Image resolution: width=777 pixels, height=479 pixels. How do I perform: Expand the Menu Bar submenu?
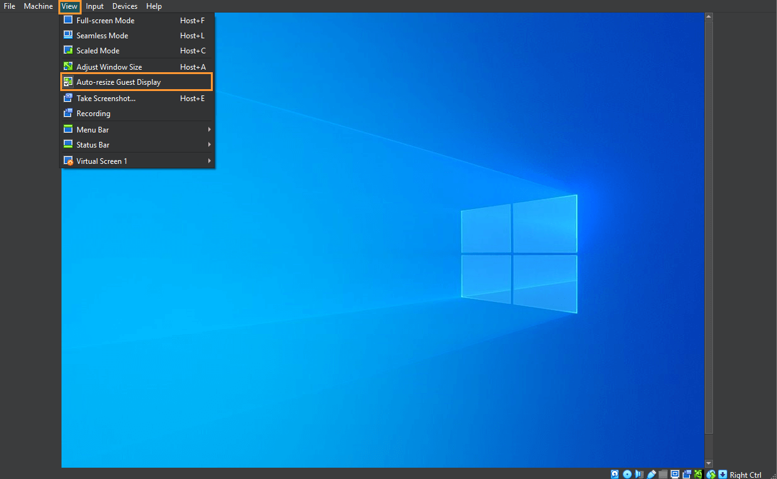point(137,129)
